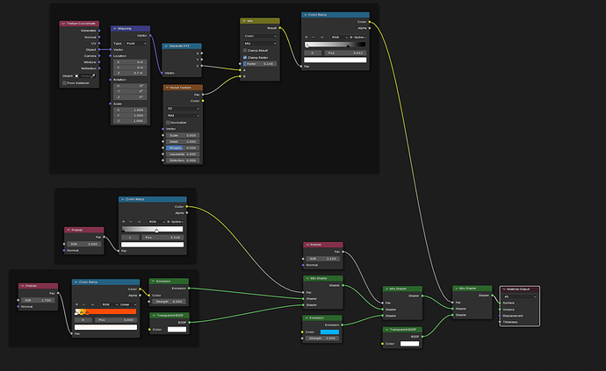The image size is (606, 371).
Task: Click the Surface input socket of Material Output
Action: coord(500,303)
